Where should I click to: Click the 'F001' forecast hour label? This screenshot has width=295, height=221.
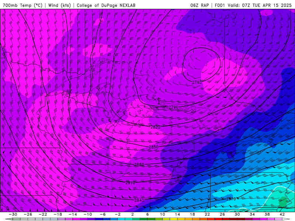click(220, 5)
